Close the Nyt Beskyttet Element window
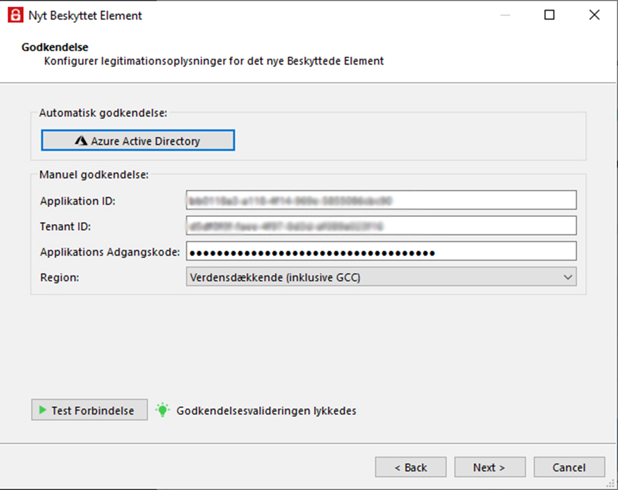Image resolution: width=618 pixels, height=490 pixels. click(594, 15)
